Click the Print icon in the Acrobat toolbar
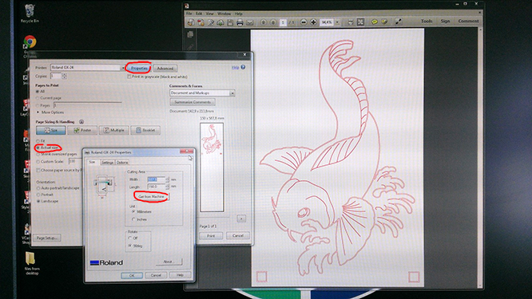This screenshot has width=532, height=299. click(x=240, y=22)
